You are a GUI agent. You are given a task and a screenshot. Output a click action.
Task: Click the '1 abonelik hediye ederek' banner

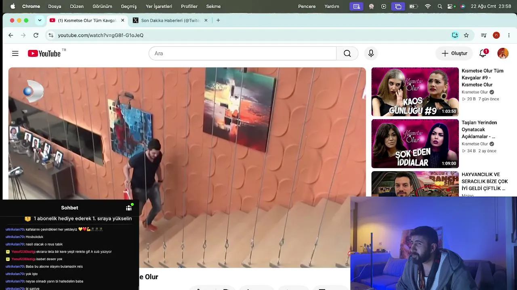[x=79, y=219]
